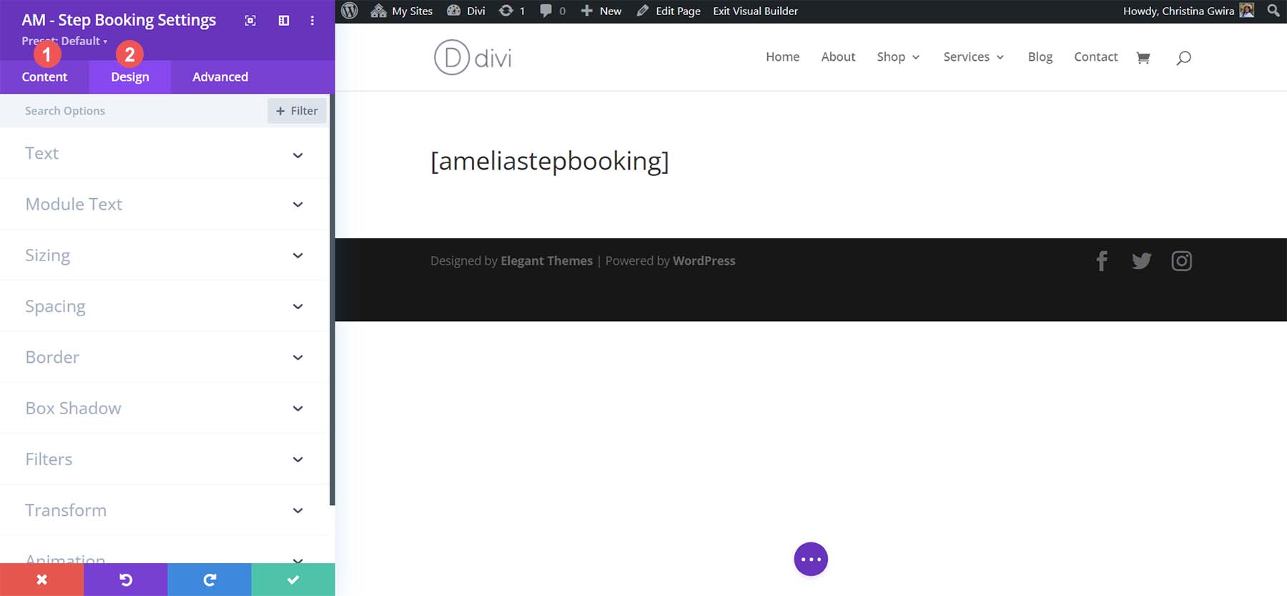1287x596 pixels.
Task: Focus the Search Options field
Action: pos(136,111)
